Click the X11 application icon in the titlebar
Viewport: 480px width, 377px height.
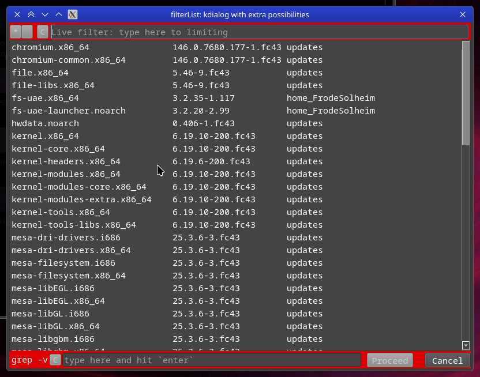click(x=73, y=14)
